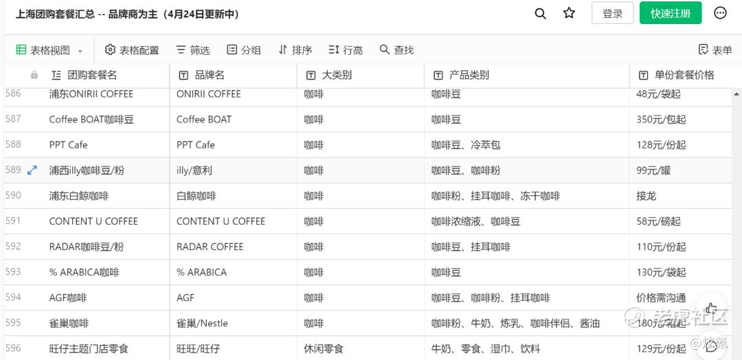Click PPT Cafe in 团购套餐名 column
Viewport: 742px width, 360px height.
click(68, 145)
